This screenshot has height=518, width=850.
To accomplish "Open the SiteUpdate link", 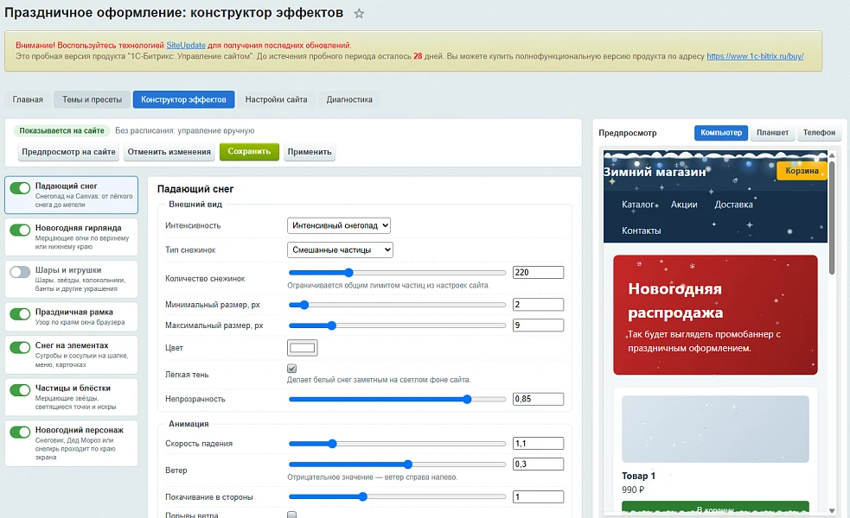I will click(186, 46).
